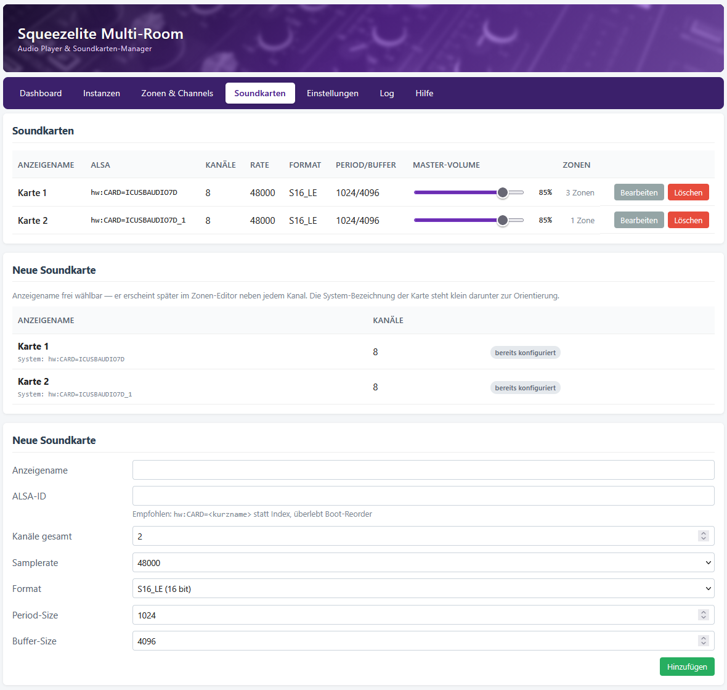Click the Buffer-Size stepper arrows

point(704,641)
